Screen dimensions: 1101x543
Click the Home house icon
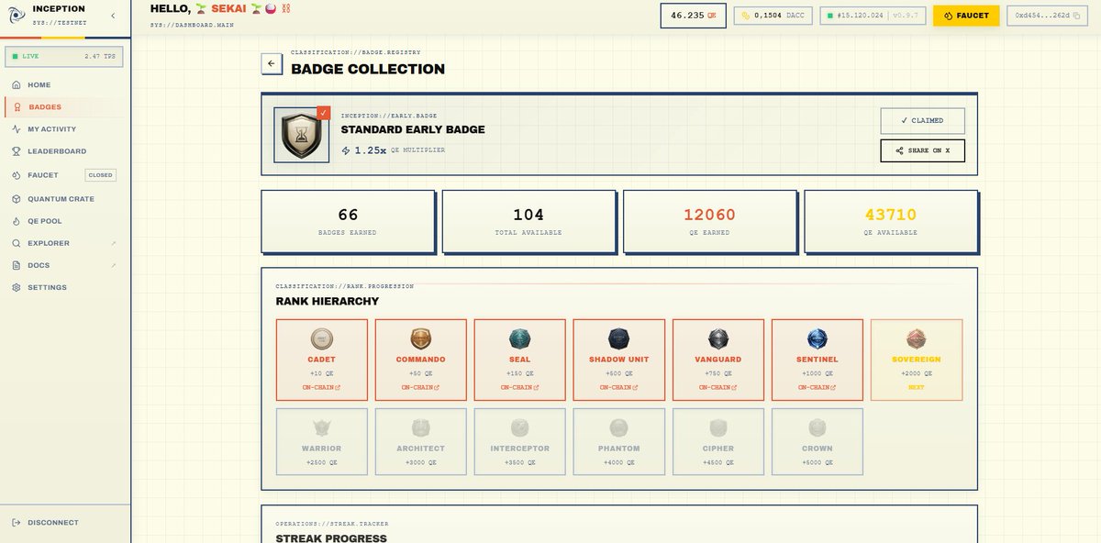17,85
